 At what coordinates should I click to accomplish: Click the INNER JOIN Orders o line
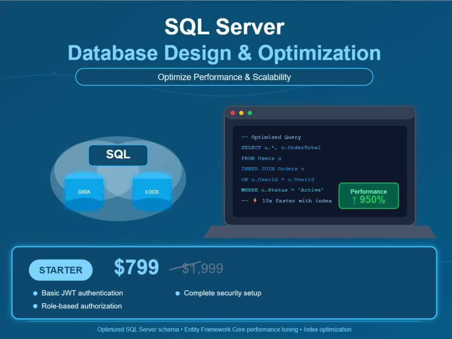coord(273,169)
